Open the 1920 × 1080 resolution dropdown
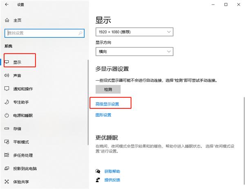 pos(134,32)
